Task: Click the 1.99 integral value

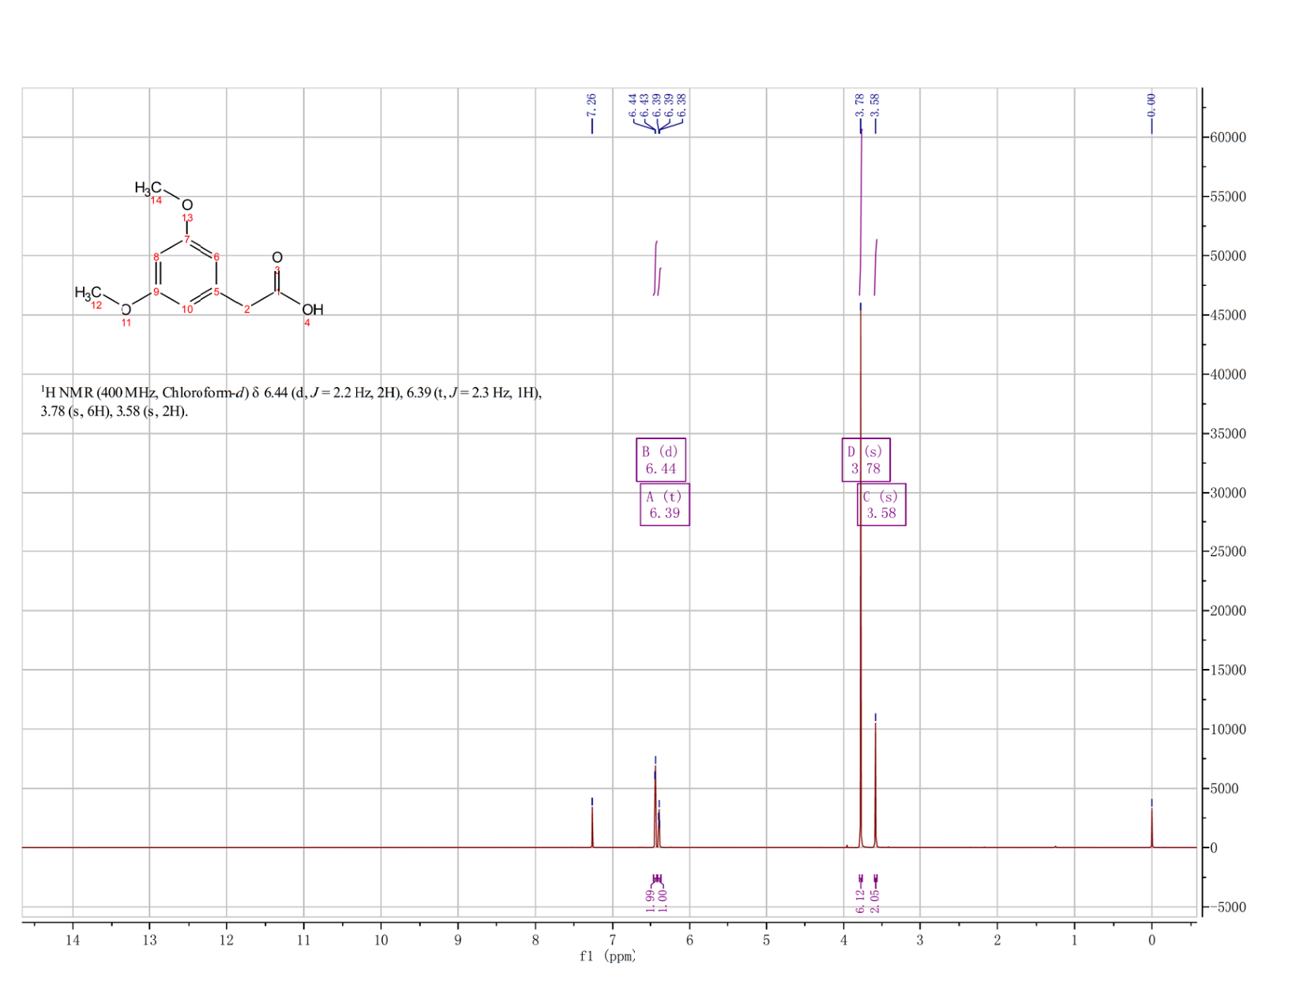Action: 650,900
